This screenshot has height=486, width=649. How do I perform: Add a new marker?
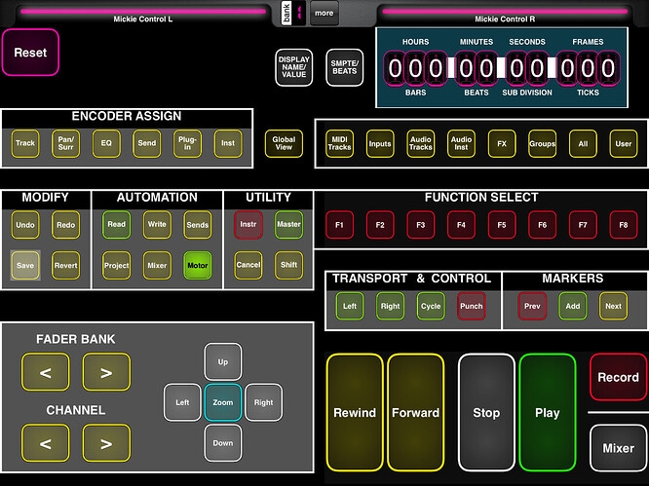point(573,306)
